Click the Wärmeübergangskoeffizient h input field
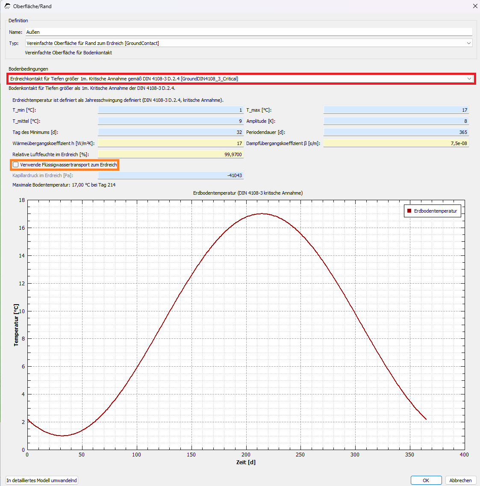Screen dimensions: 480x486 pyautogui.click(x=171, y=143)
